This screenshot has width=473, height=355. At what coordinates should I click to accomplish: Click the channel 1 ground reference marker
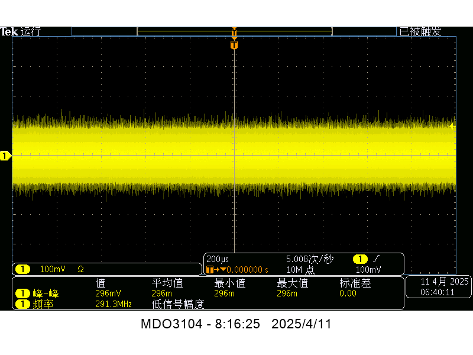pyautogui.click(x=5, y=156)
